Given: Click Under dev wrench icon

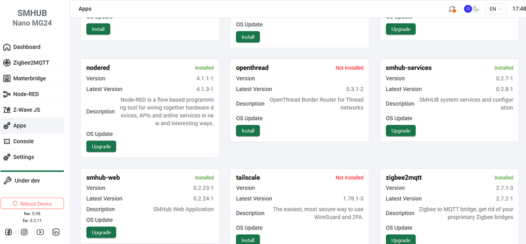Looking at the screenshot, I should tap(7, 180).
